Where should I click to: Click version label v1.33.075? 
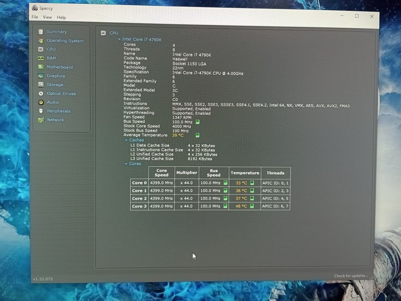(43, 279)
